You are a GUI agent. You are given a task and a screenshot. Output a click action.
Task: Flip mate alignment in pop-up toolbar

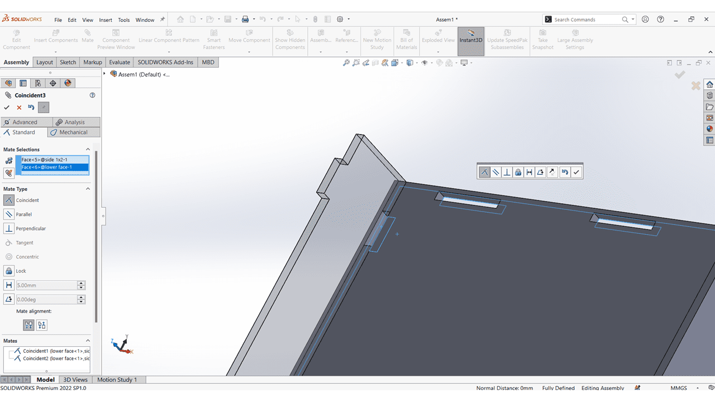click(x=552, y=172)
